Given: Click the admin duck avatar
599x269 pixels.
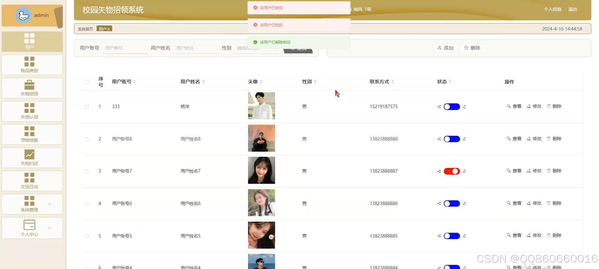Looking at the screenshot, I should point(23,15).
